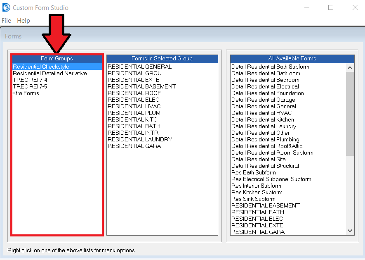Select Res Elecrical Subpanel Subform
Screen dimensions: 365x260
click(x=288, y=179)
